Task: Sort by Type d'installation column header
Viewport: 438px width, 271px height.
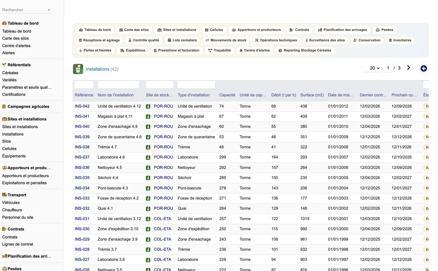Action: pyautogui.click(x=194, y=95)
